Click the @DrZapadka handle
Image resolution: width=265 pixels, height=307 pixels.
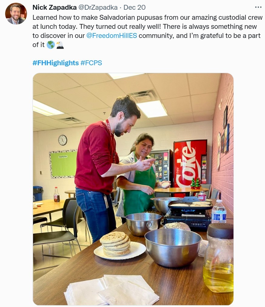tap(98, 8)
